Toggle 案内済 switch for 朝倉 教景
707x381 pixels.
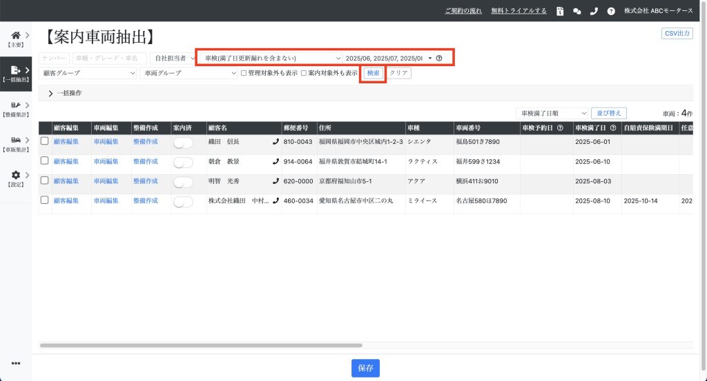pos(183,163)
